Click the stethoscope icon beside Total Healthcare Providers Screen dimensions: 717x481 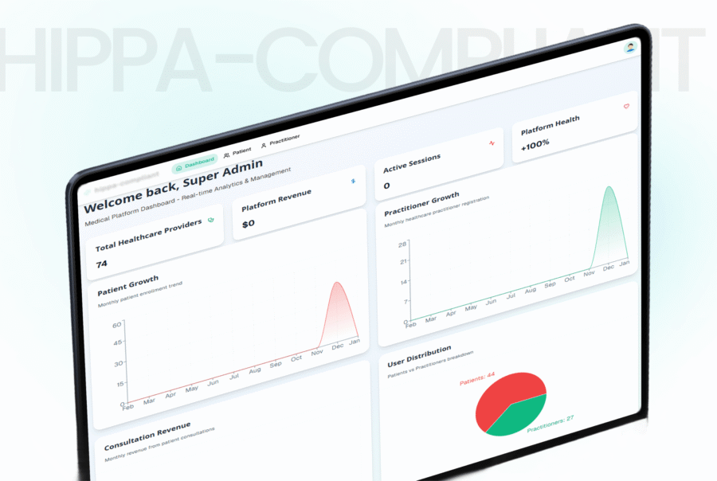click(x=211, y=221)
